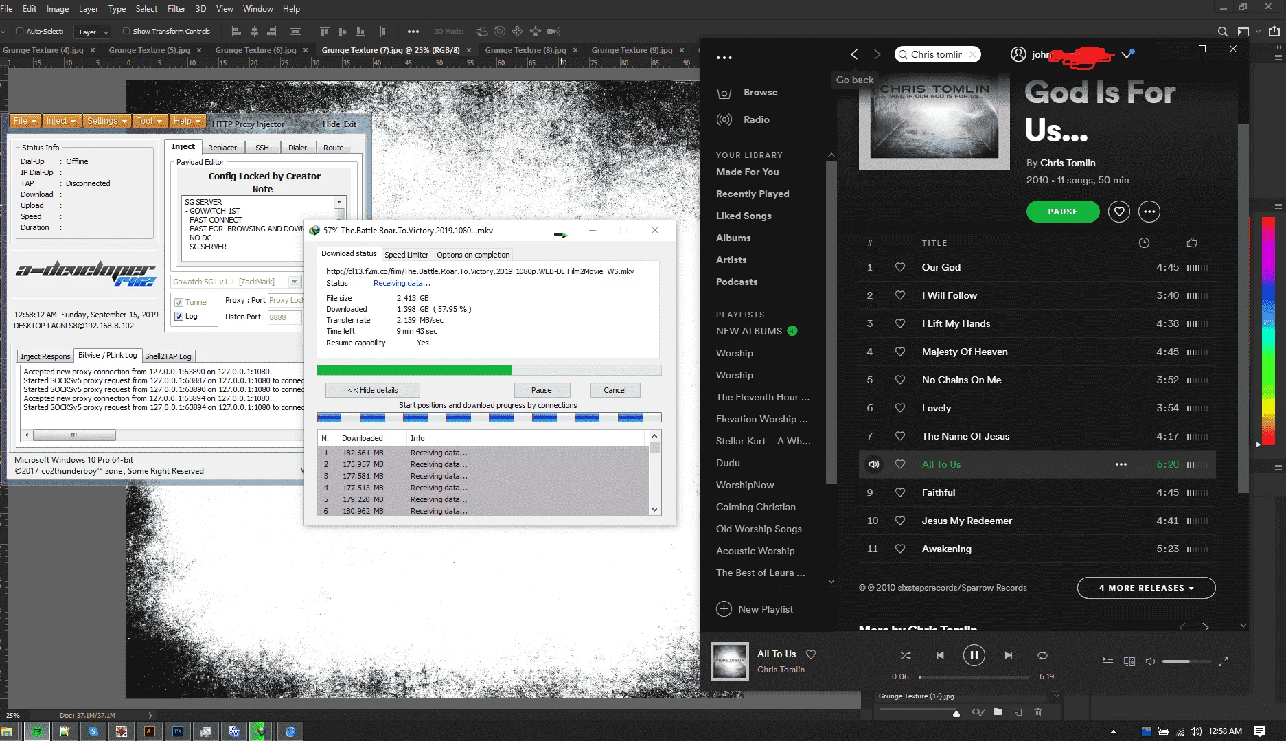1286x741 pixels.
Task: Open Illustrator taskbar icon
Action: tap(149, 731)
